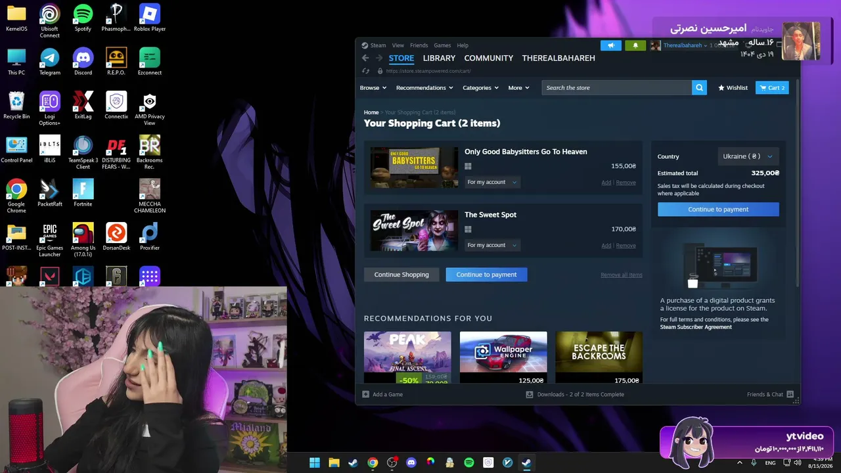Expand the Recommendations dropdown
Screen dimensions: 841x473
(x=424, y=87)
